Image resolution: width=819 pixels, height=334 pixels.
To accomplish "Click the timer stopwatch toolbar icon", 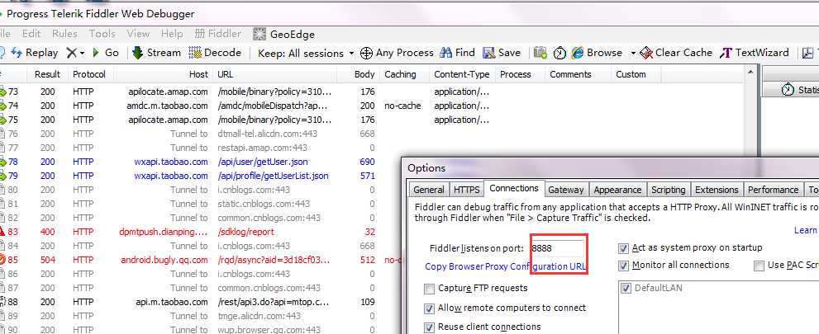I will coord(560,53).
